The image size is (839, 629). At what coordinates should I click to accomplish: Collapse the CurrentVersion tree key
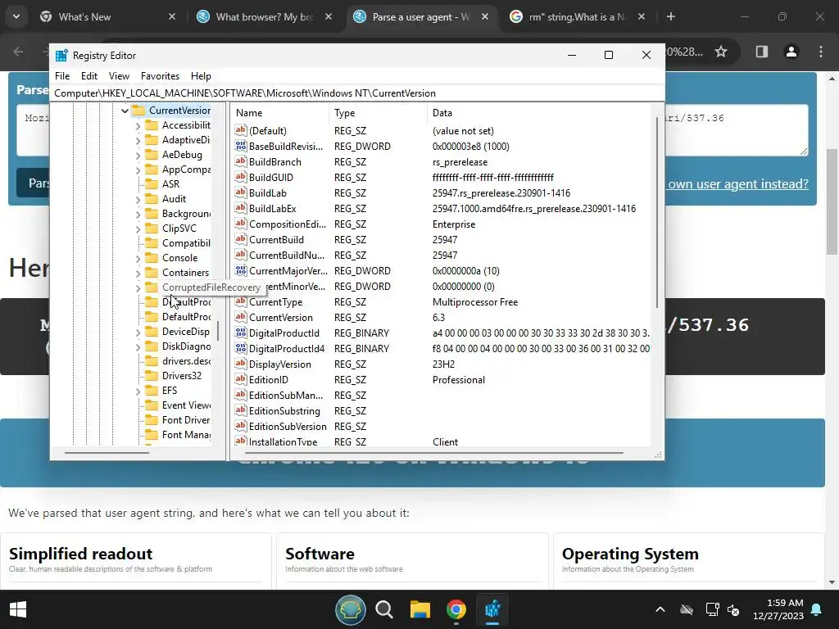coord(125,111)
